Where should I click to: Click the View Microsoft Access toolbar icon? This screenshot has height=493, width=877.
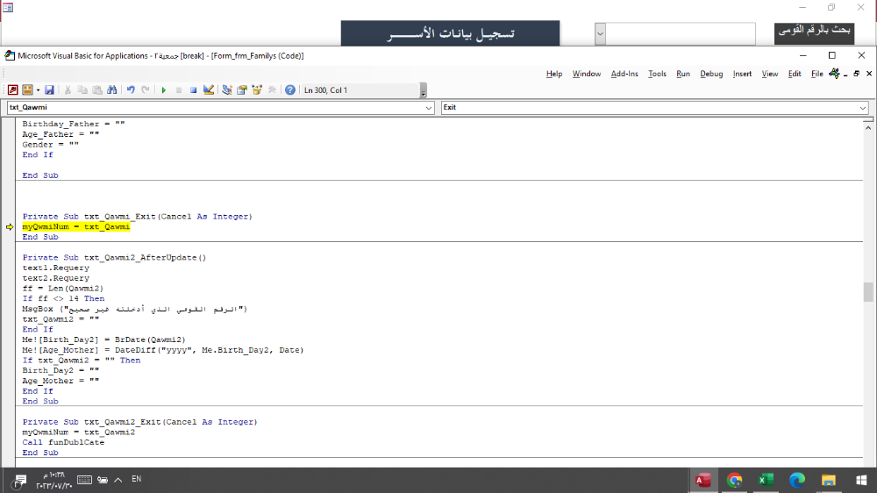click(x=12, y=90)
